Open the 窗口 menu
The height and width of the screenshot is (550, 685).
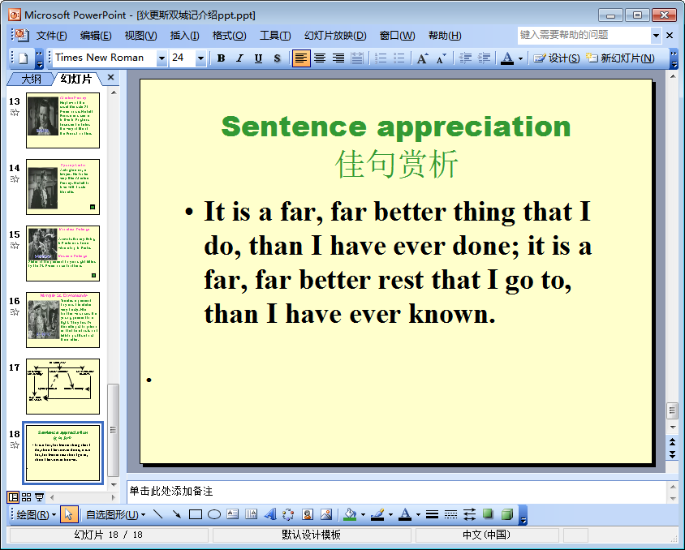(397, 36)
